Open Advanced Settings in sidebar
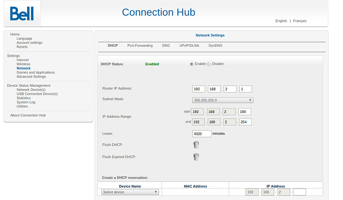The width and height of the screenshot is (343, 200). [31, 77]
